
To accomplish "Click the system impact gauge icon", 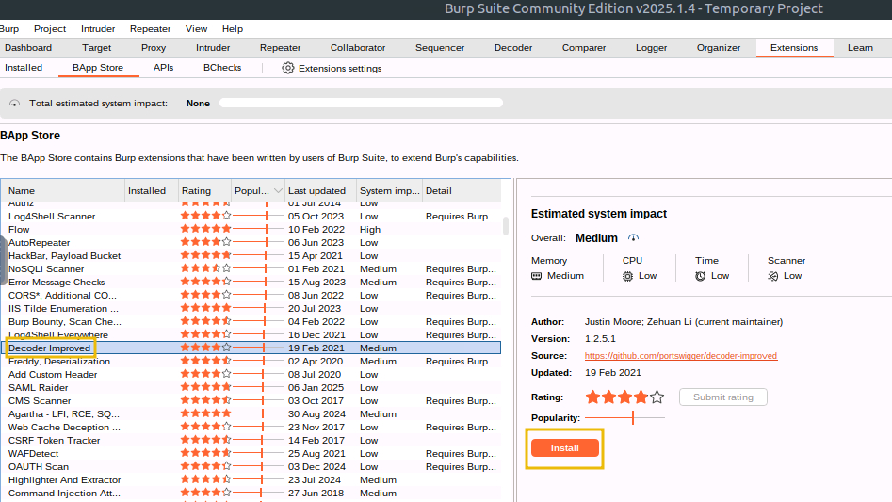I will click(14, 104).
